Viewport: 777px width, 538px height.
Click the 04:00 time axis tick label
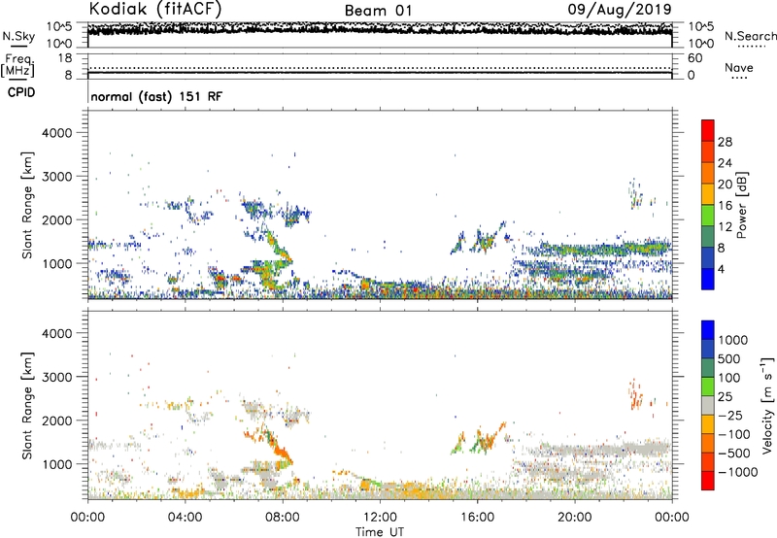(x=185, y=518)
